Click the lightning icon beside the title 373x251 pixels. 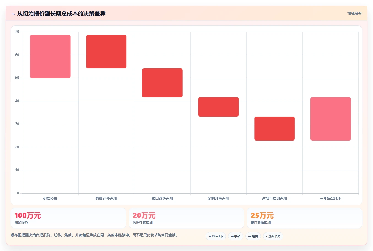[x=13, y=14]
